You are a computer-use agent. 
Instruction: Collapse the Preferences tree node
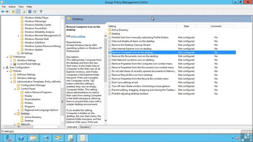point(7,57)
